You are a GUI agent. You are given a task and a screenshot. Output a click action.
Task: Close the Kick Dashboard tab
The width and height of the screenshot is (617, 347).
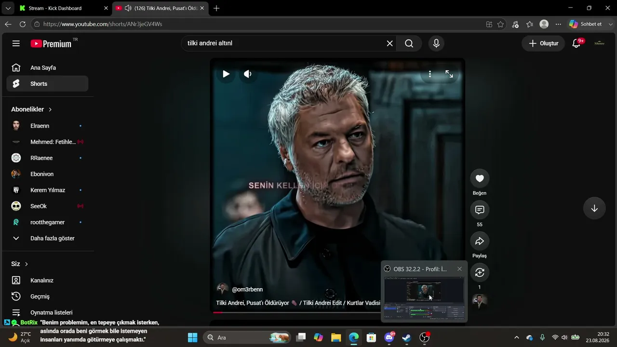[x=106, y=8]
